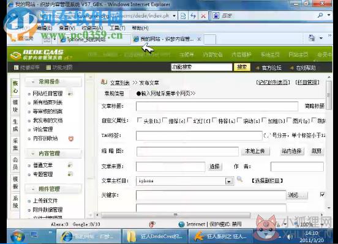Close the 我的网站 browser tab
This screenshot has width=338, height=244.
(199, 39)
